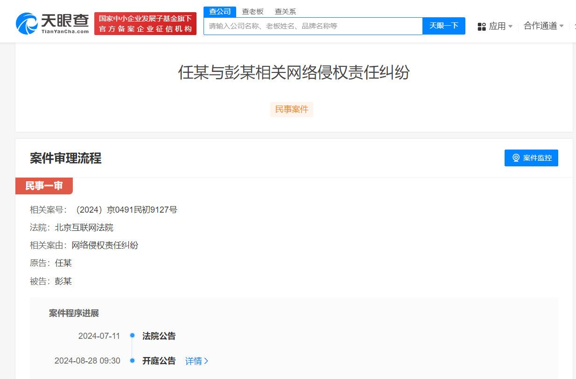Screen dimensions: 576x379
Task: Switch to the 查关系 tab
Action: click(285, 11)
